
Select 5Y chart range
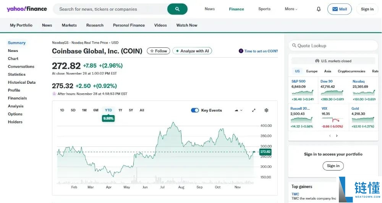(x=131, y=110)
